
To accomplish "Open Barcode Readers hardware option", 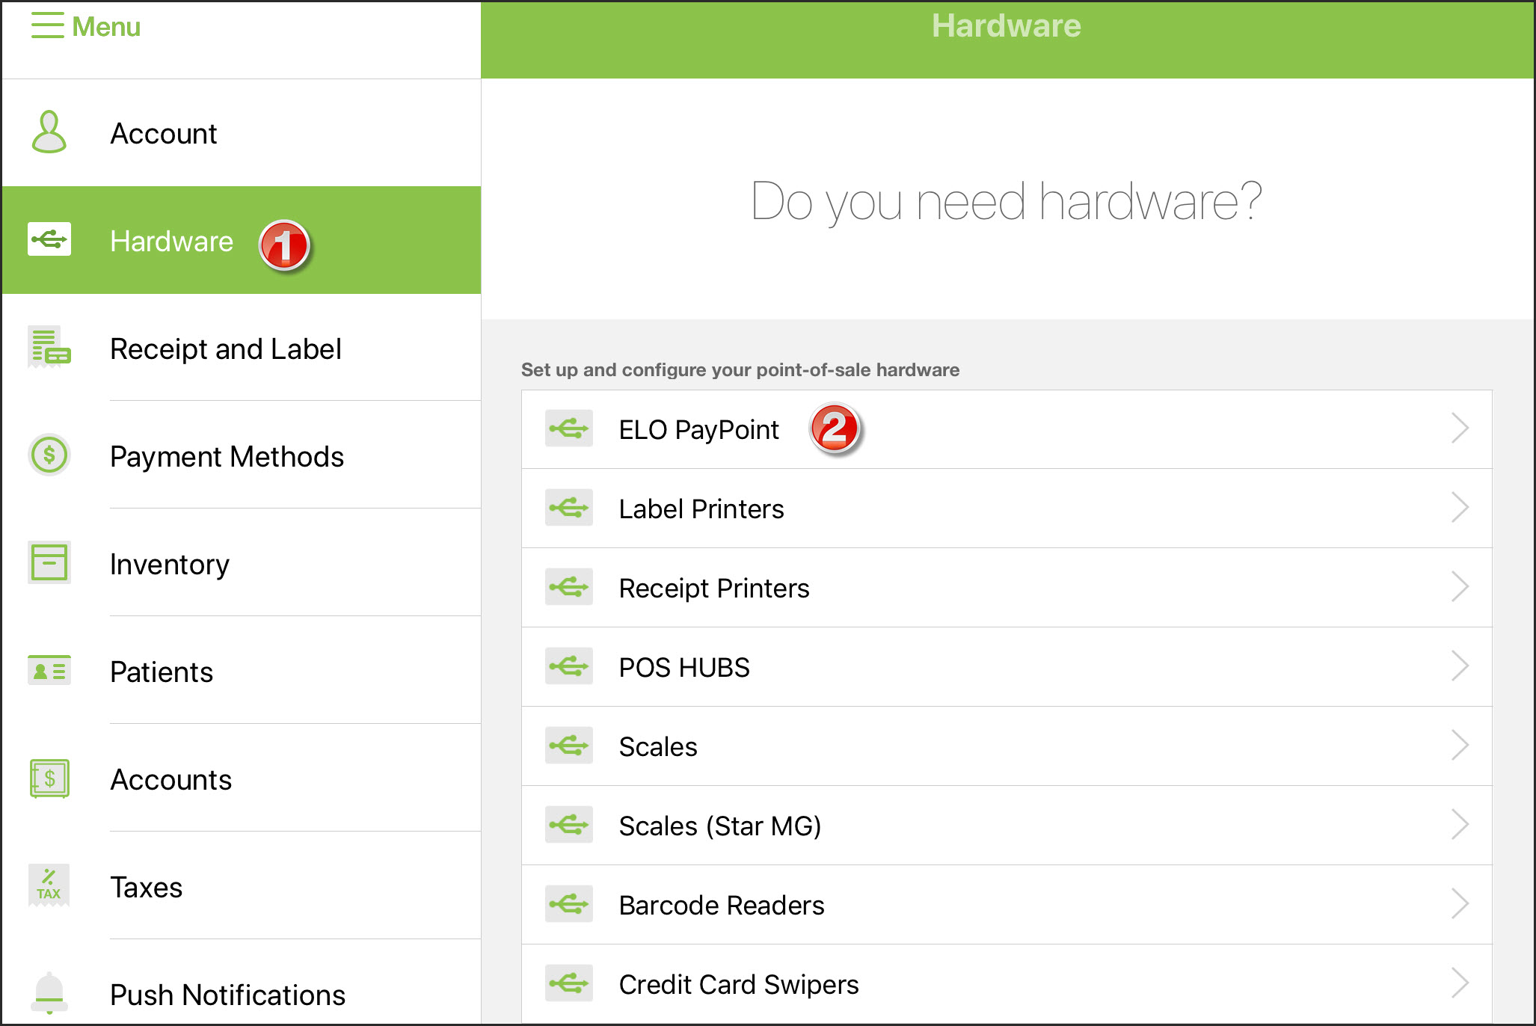I will [721, 906].
